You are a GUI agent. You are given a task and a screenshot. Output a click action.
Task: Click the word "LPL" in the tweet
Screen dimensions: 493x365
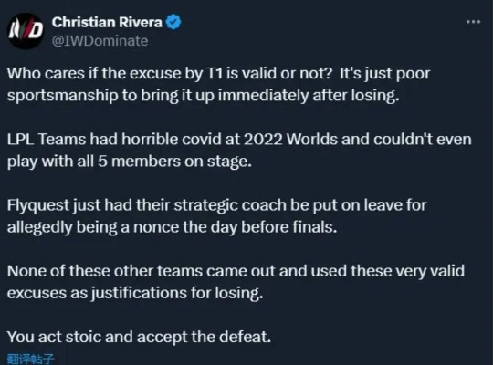[x=20, y=140]
